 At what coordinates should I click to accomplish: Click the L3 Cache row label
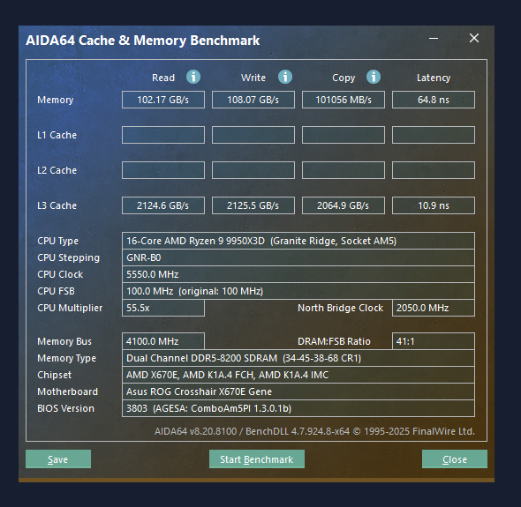[57, 205]
